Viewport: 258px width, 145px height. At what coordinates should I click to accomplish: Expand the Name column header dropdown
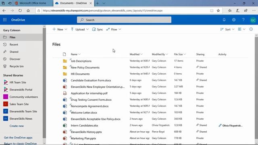(79, 54)
